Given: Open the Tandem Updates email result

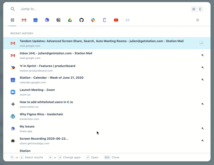Looking at the screenshot, I should [x=107, y=43].
